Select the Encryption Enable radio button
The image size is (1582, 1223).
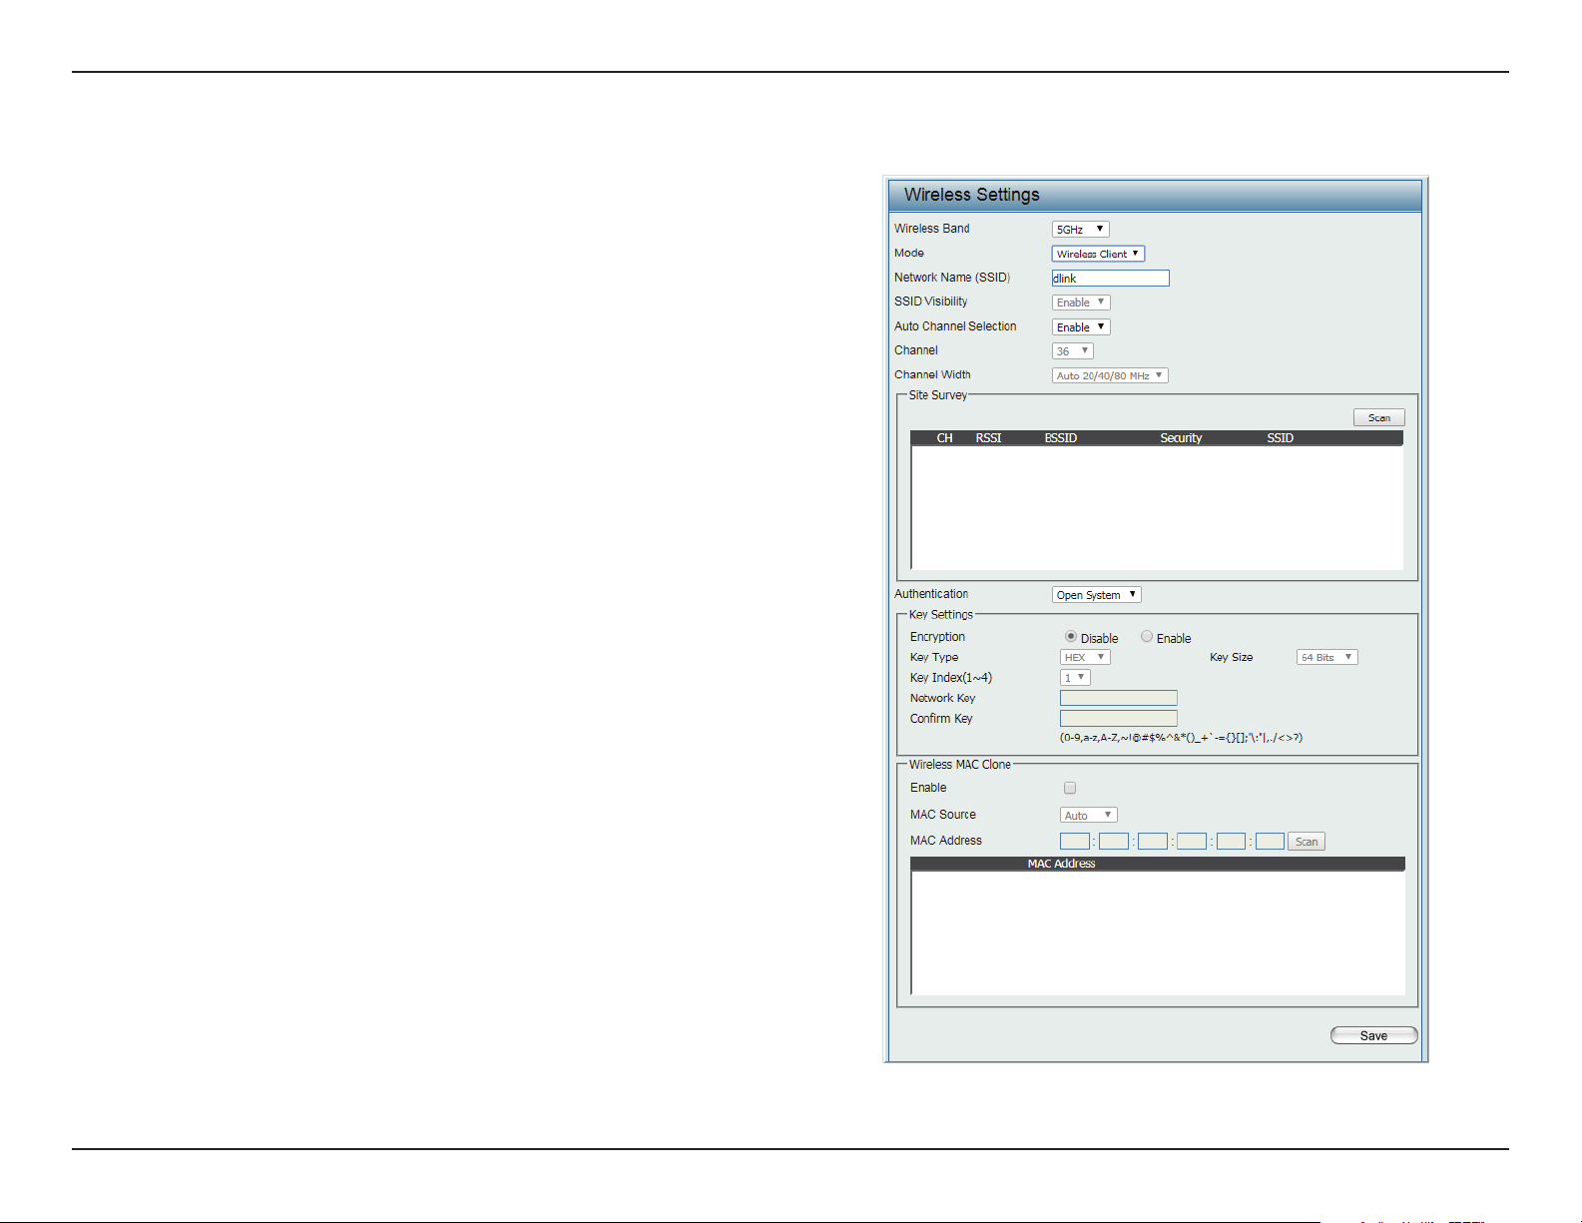(x=1147, y=637)
